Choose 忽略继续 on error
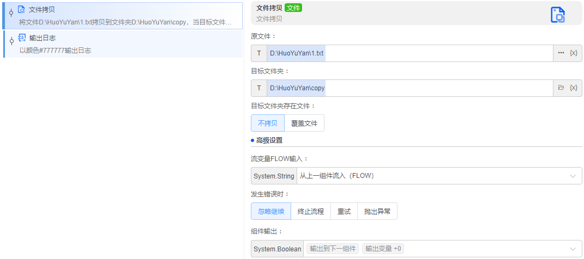Screen dimensions: 584x259 [271, 212]
